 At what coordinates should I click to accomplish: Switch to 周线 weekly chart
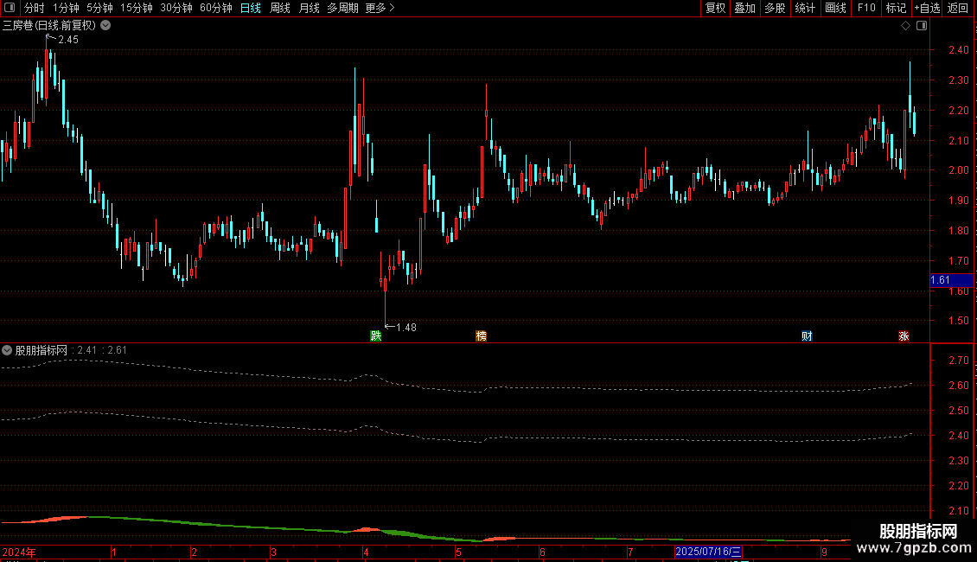[280, 8]
